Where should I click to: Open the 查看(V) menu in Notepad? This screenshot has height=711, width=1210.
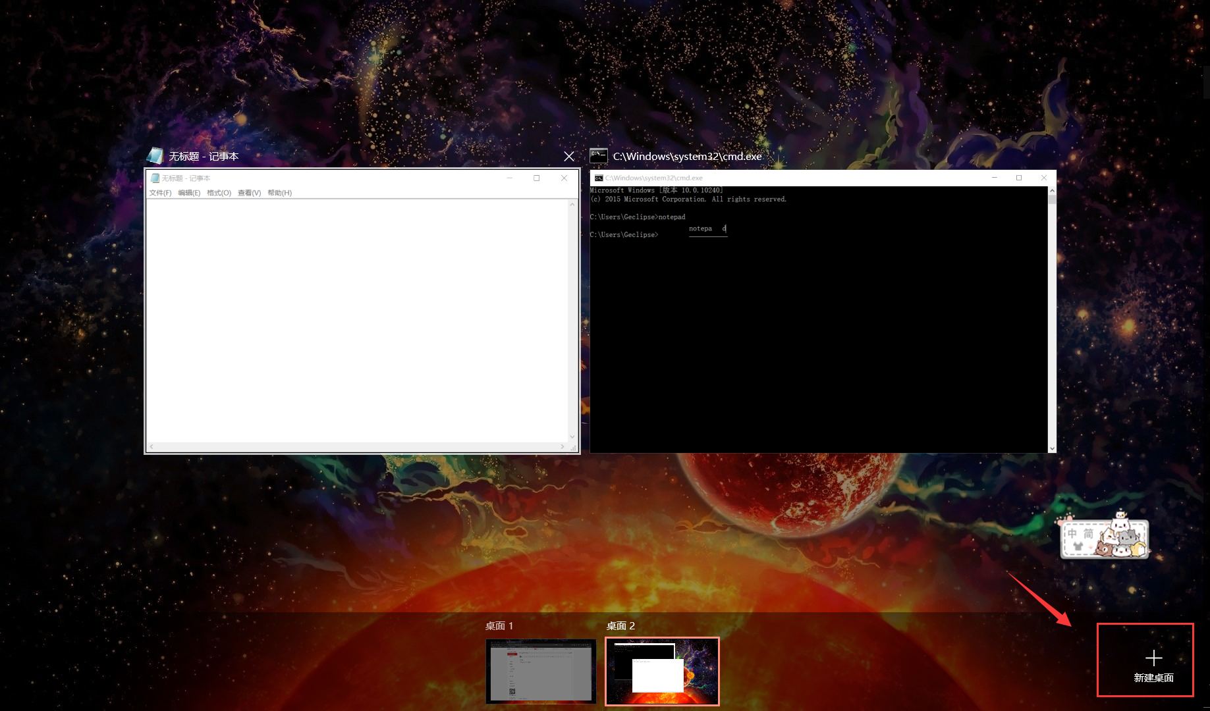pyautogui.click(x=249, y=193)
